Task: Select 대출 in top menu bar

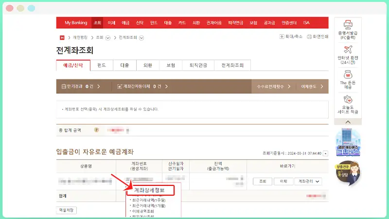Action: [x=168, y=22]
